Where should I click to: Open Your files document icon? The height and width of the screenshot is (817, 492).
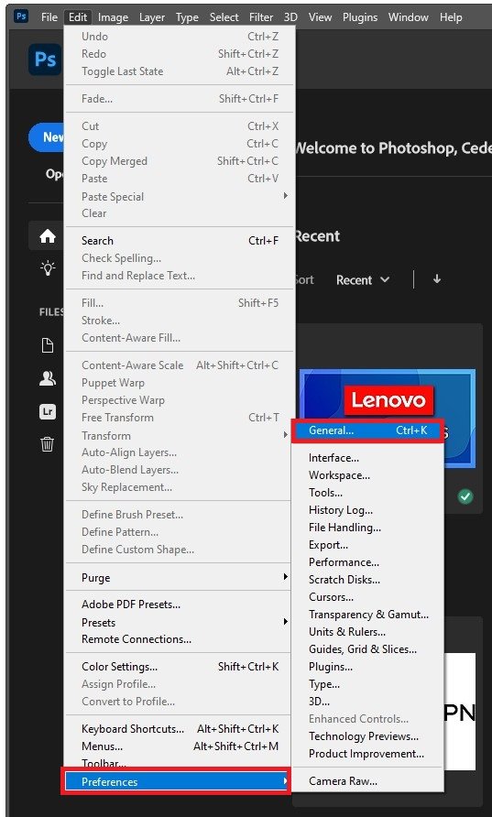(48, 345)
